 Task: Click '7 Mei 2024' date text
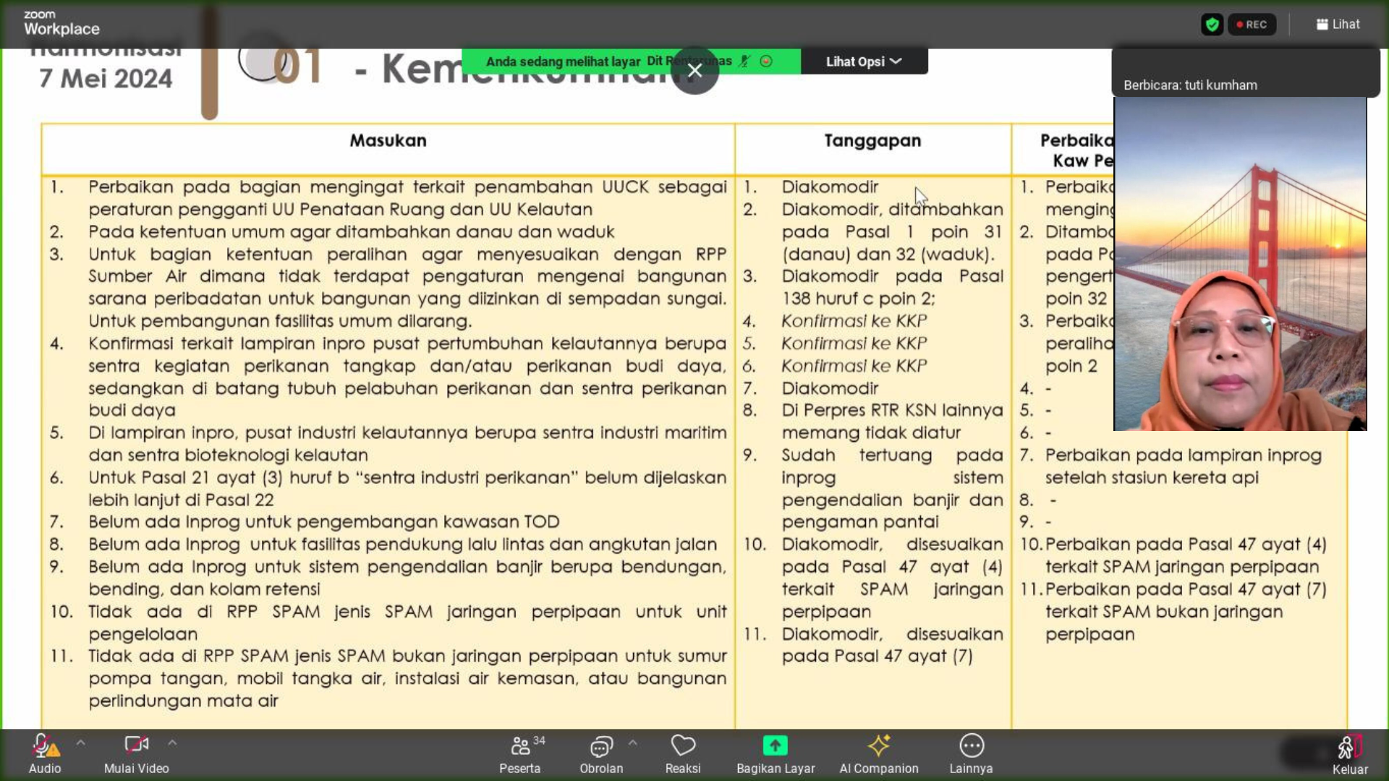pos(106,78)
